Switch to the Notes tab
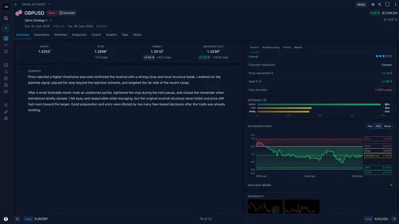The width and height of the screenshot is (399, 224). pos(137,35)
